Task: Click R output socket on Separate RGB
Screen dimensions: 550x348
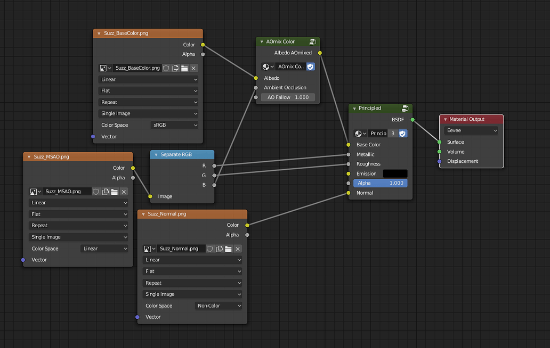Action: pyautogui.click(x=214, y=166)
